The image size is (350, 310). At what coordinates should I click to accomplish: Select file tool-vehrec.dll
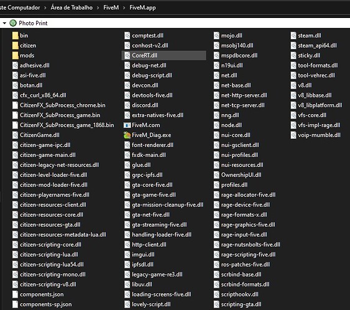click(x=316, y=76)
